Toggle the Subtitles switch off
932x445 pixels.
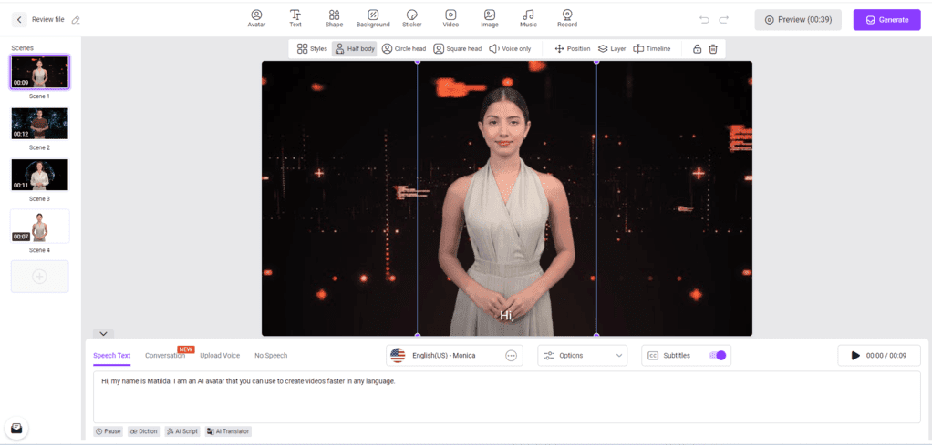[x=718, y=356]
